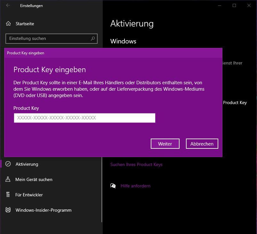Click the sidebar vertical scrollbar
The height and width of the screenshot is (234, 257).
point(102,192)
